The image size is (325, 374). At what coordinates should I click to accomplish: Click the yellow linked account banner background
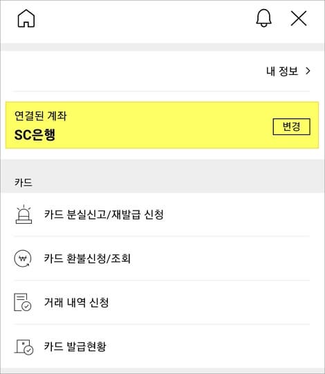[x=162, y=125]
